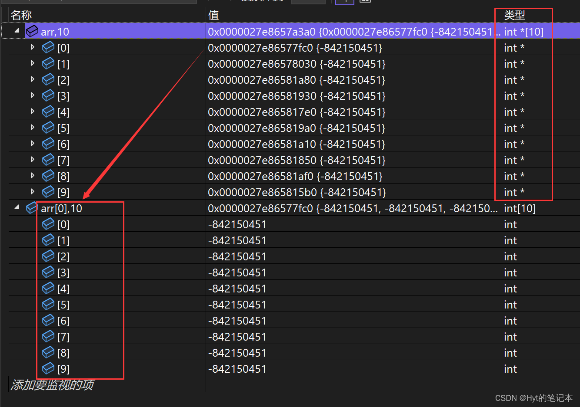Select the int type of int element [5]
Screen dimensions: 580x407
click(x=510, y=305)
